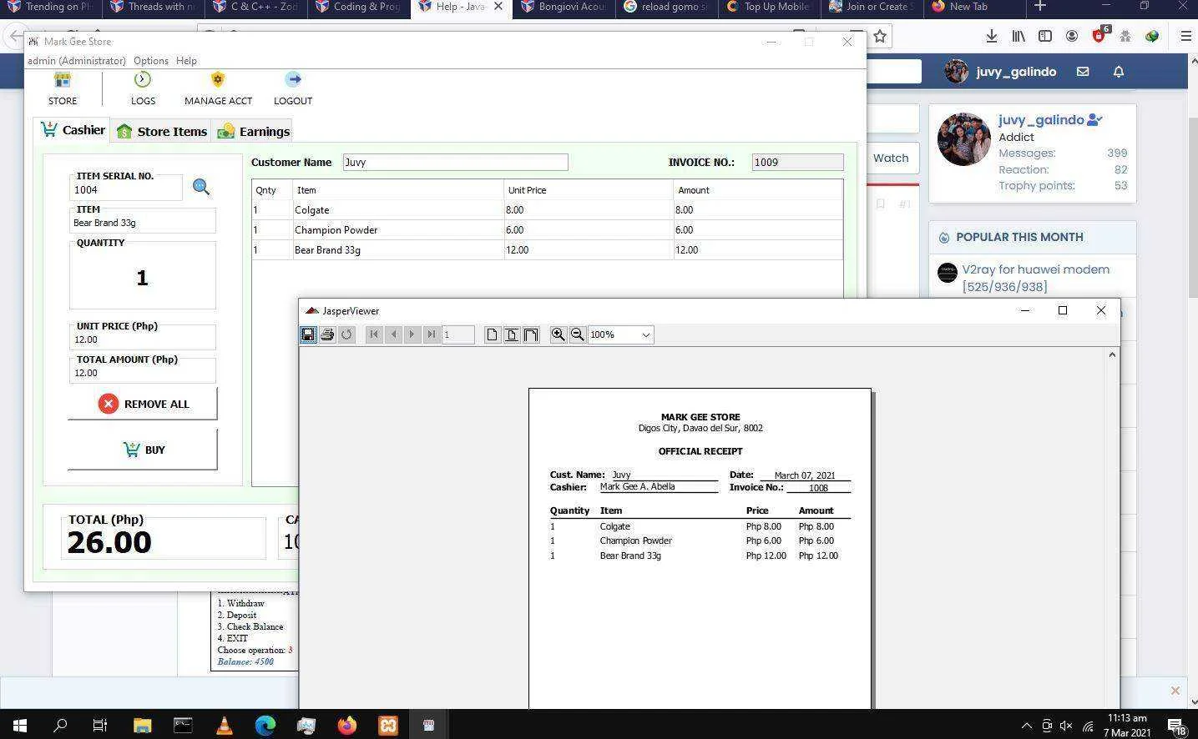Click the Watch button on forum page

[x=891, y=158]
